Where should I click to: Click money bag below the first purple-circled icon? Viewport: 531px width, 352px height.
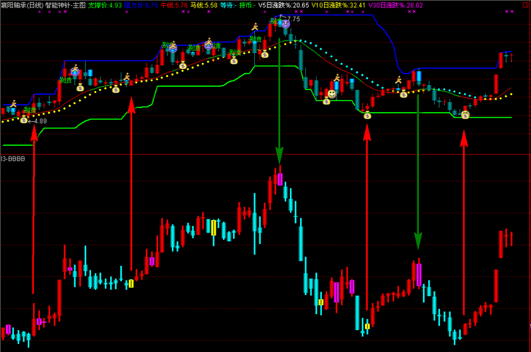(80, 88)
